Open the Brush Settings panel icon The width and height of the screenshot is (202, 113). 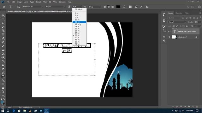[x=164, y=26]
